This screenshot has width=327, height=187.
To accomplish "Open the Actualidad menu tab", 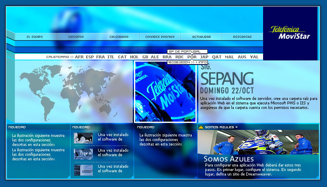I will (x=202, y=37).
